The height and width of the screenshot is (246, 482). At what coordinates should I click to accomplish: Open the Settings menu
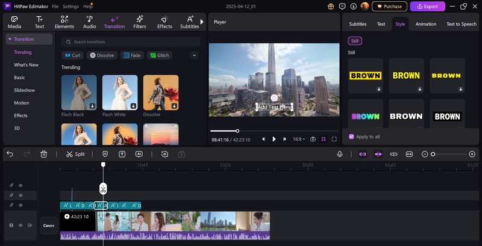[70, 7]
